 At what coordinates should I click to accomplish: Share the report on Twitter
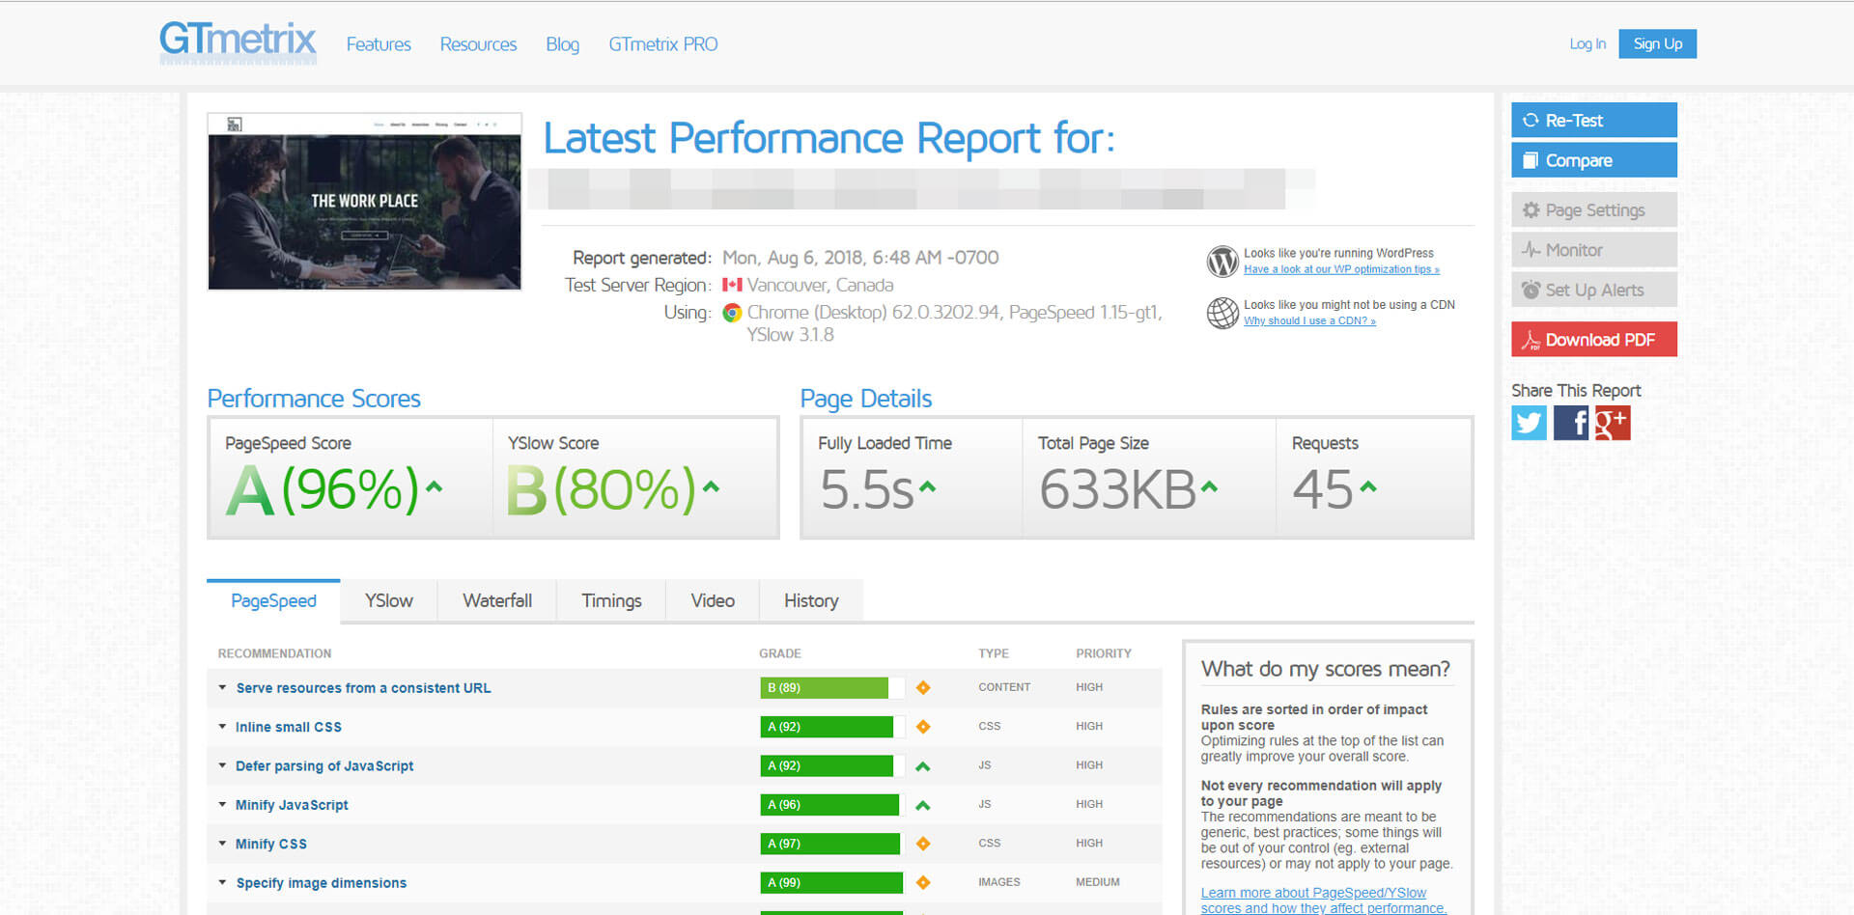click(x=1529, y=422)
